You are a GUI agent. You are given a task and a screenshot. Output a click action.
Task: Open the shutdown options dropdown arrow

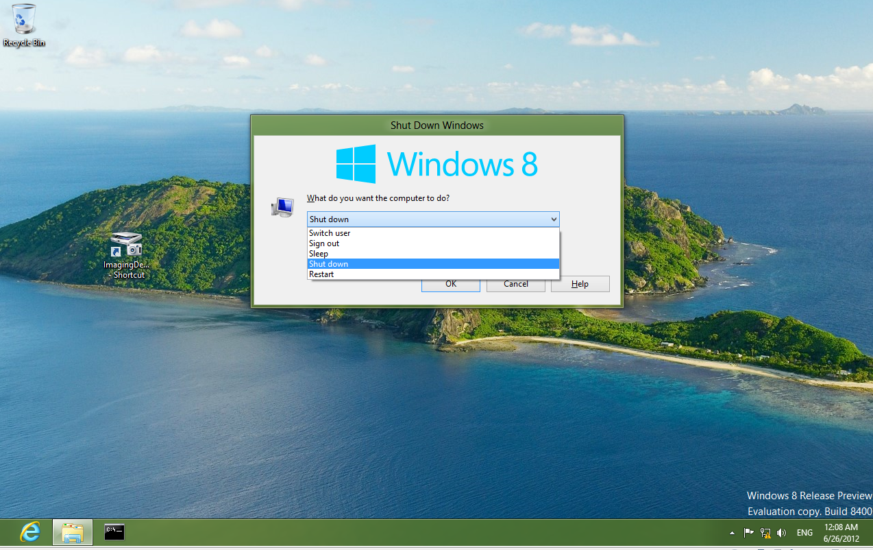pyautogui.click(x=552, y=219)
